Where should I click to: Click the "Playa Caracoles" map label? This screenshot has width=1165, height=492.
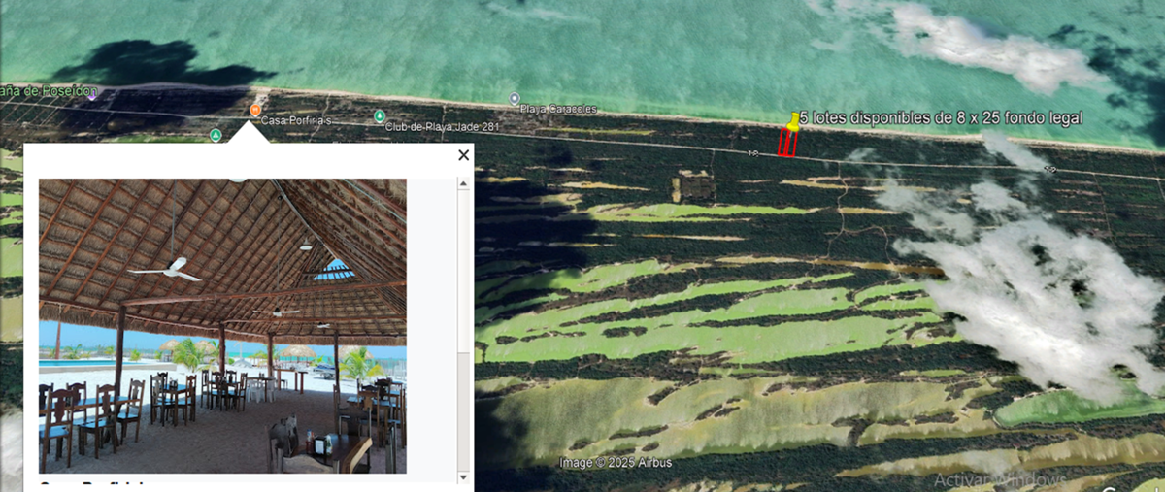[x=558, y=109]
